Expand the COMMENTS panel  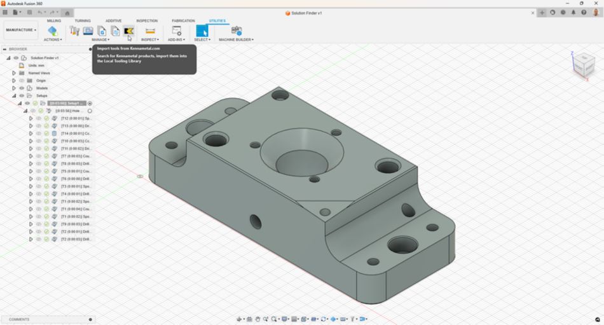pyautogui.click(x=90, y=319)
